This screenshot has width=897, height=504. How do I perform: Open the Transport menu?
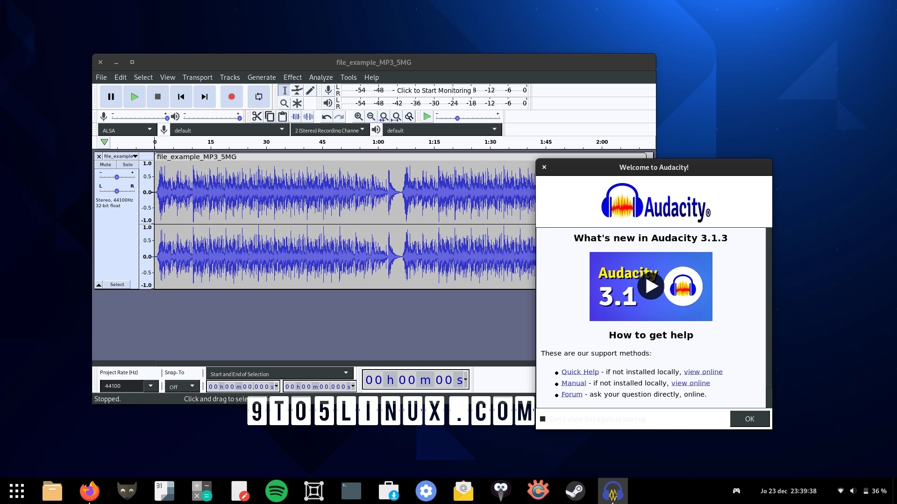click(x=197, y=77)
